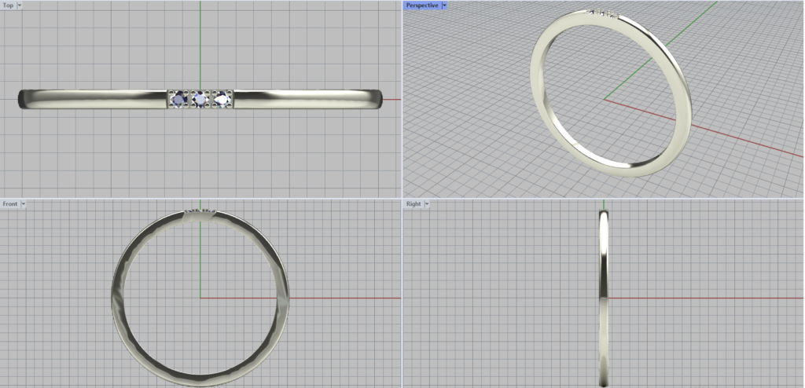Expand the Perspective viewport menu arrow
Screen dimensions: 805x388
(x=444, y=5)
